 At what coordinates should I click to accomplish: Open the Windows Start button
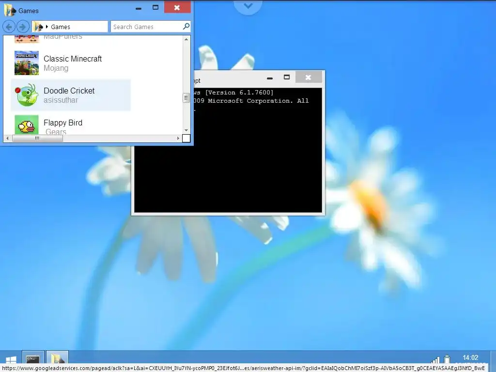point(11,359)
